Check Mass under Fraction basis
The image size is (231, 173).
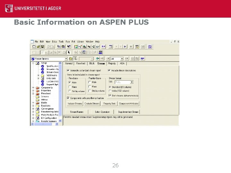[x=90, y=86]
